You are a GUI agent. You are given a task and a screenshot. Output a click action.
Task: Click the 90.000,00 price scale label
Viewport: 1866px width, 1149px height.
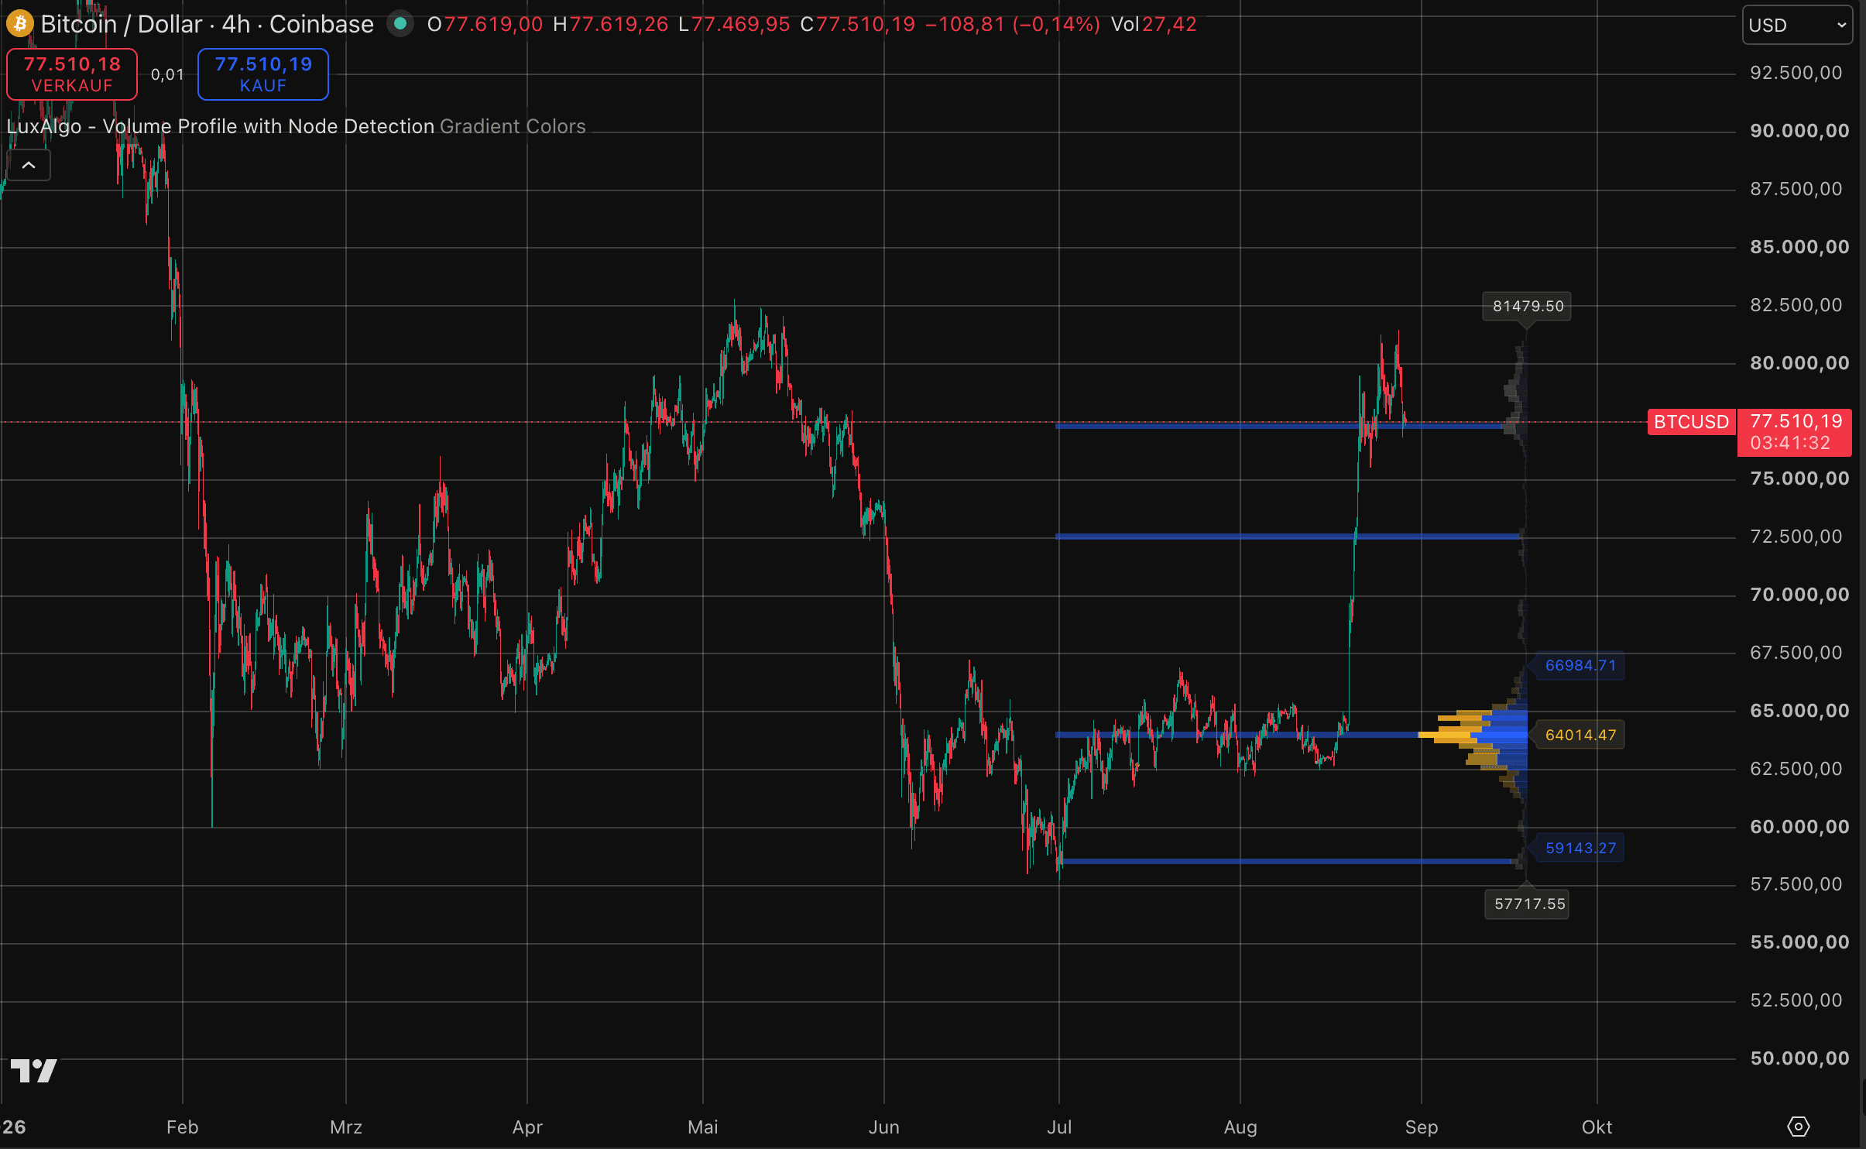click(1799, 131)
